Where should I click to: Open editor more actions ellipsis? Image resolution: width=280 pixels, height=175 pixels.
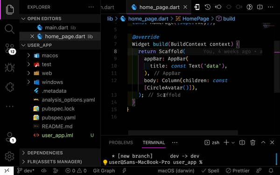coord(271,7)
